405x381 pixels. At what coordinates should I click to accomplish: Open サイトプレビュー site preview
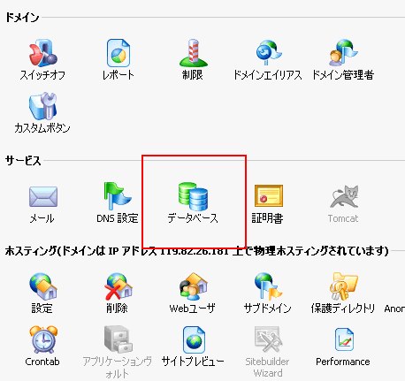pyautogui.click(x=194, y=339)
